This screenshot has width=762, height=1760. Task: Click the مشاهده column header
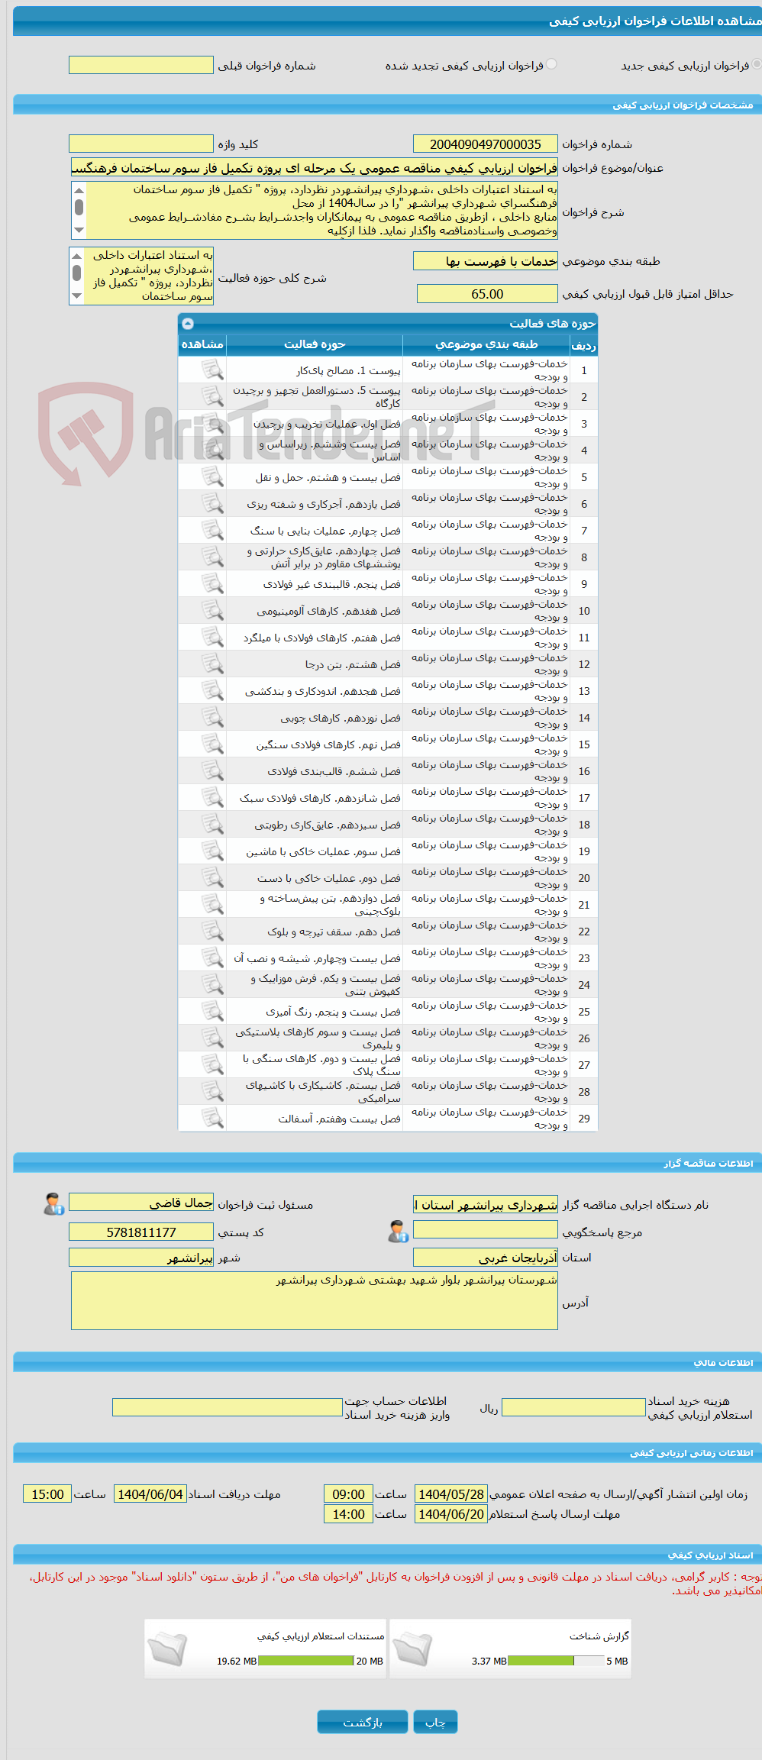(202, 345)
